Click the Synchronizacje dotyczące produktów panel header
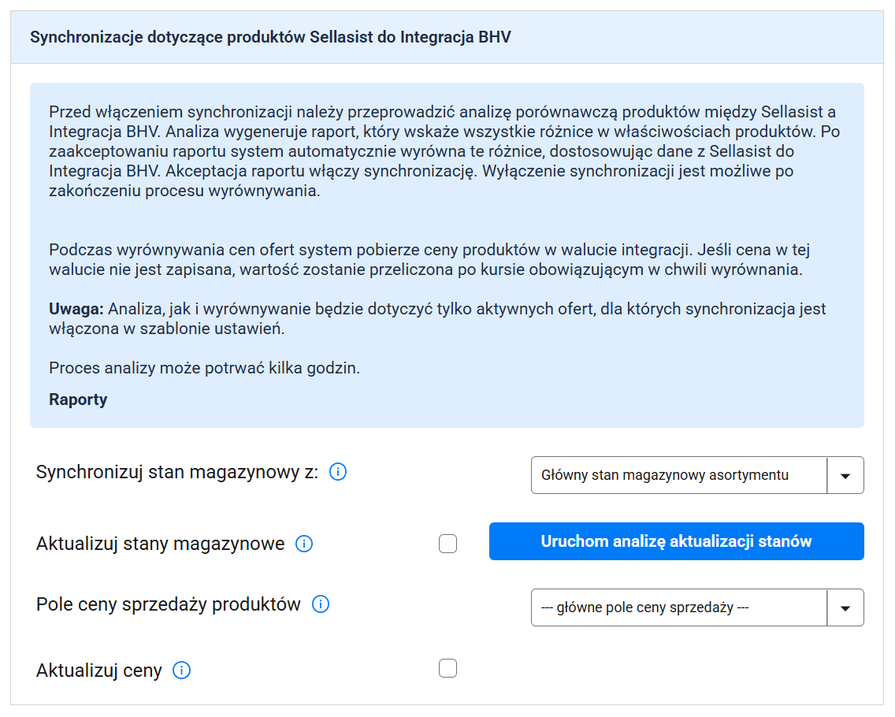The image size is (895, 717). click(270, 37)
